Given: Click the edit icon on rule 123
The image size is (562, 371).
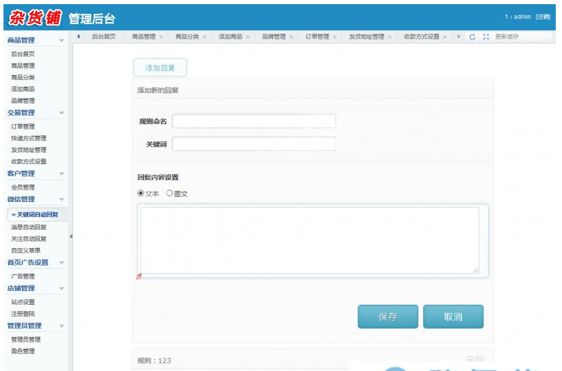Looking at the screenshot, I should [x=470, y=359].
